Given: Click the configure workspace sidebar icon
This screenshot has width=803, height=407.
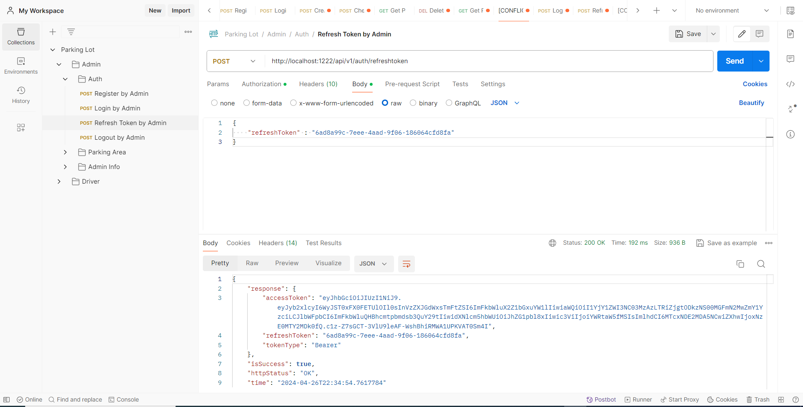Looking at the screenshot, I should click(x=21, y=128).
